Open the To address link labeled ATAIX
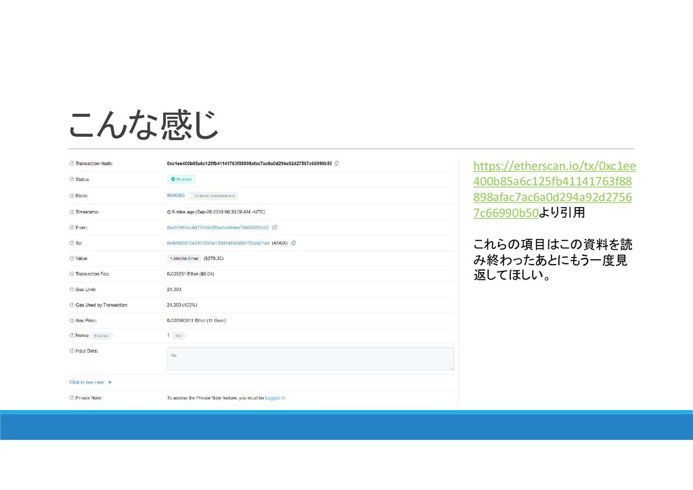693x490 pixels. (x=218, y=243)
